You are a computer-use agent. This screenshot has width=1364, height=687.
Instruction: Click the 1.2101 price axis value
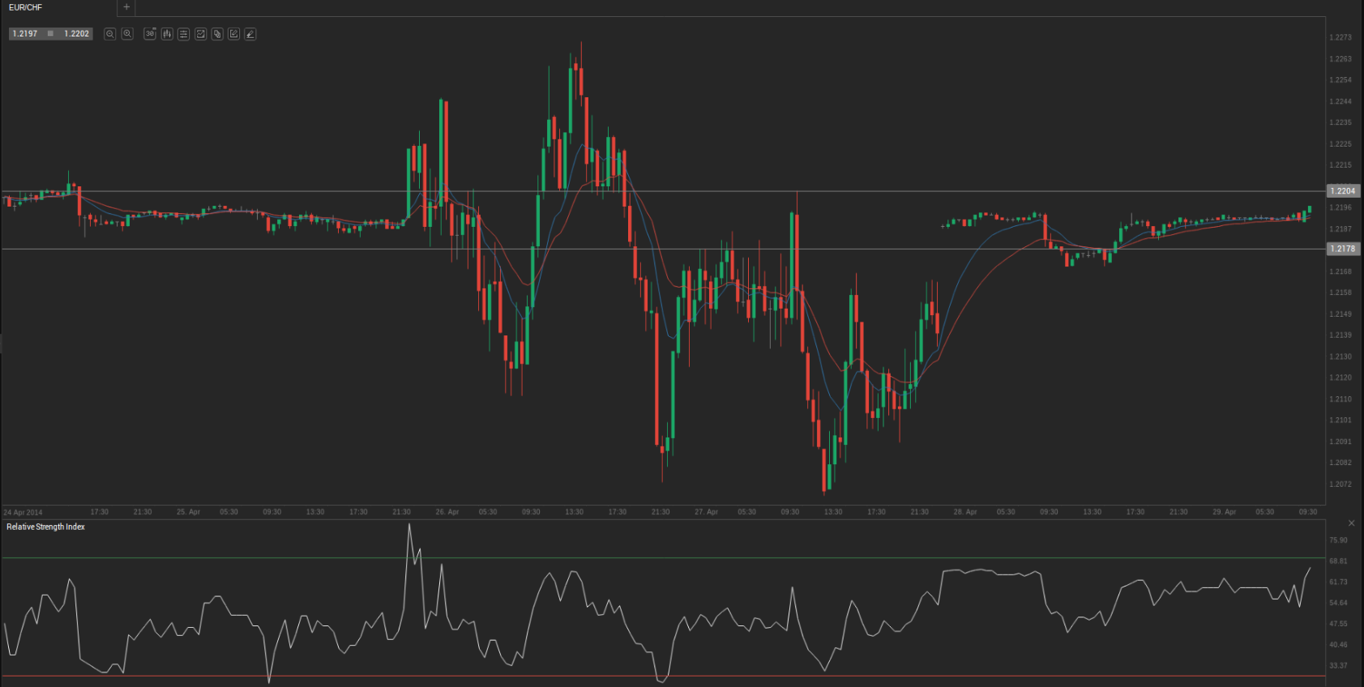pyautogui.click(x=1340, y=420)
